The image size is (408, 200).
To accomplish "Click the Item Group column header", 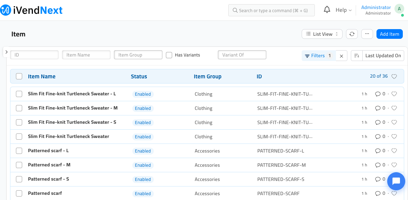I will (208, 76).
